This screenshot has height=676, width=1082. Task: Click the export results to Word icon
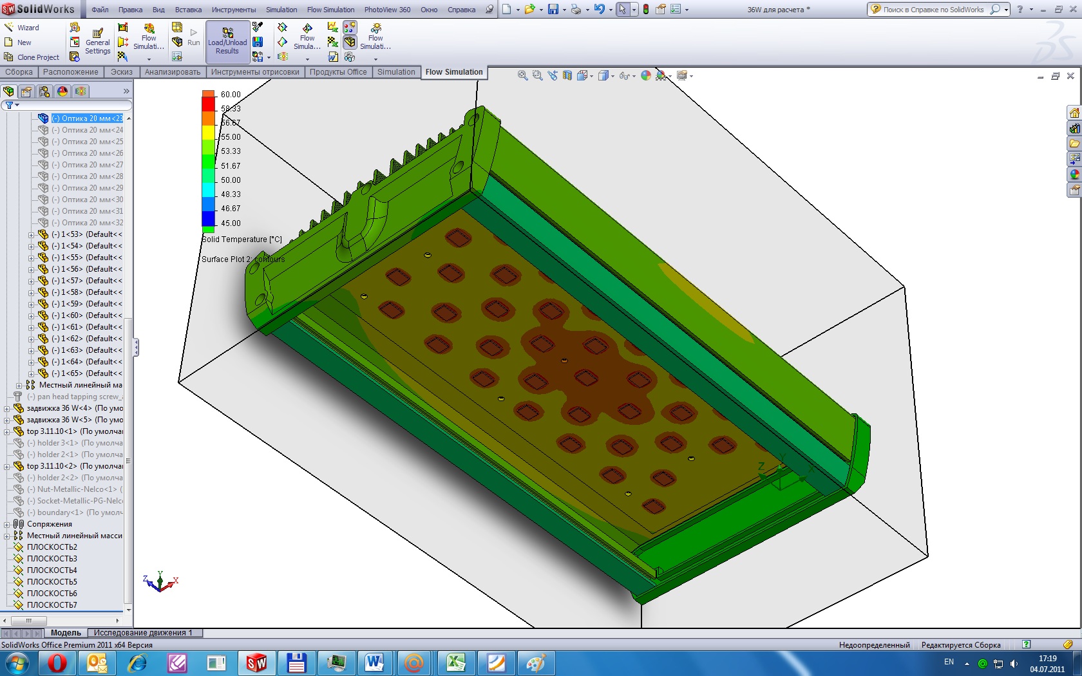click(333, 57)
